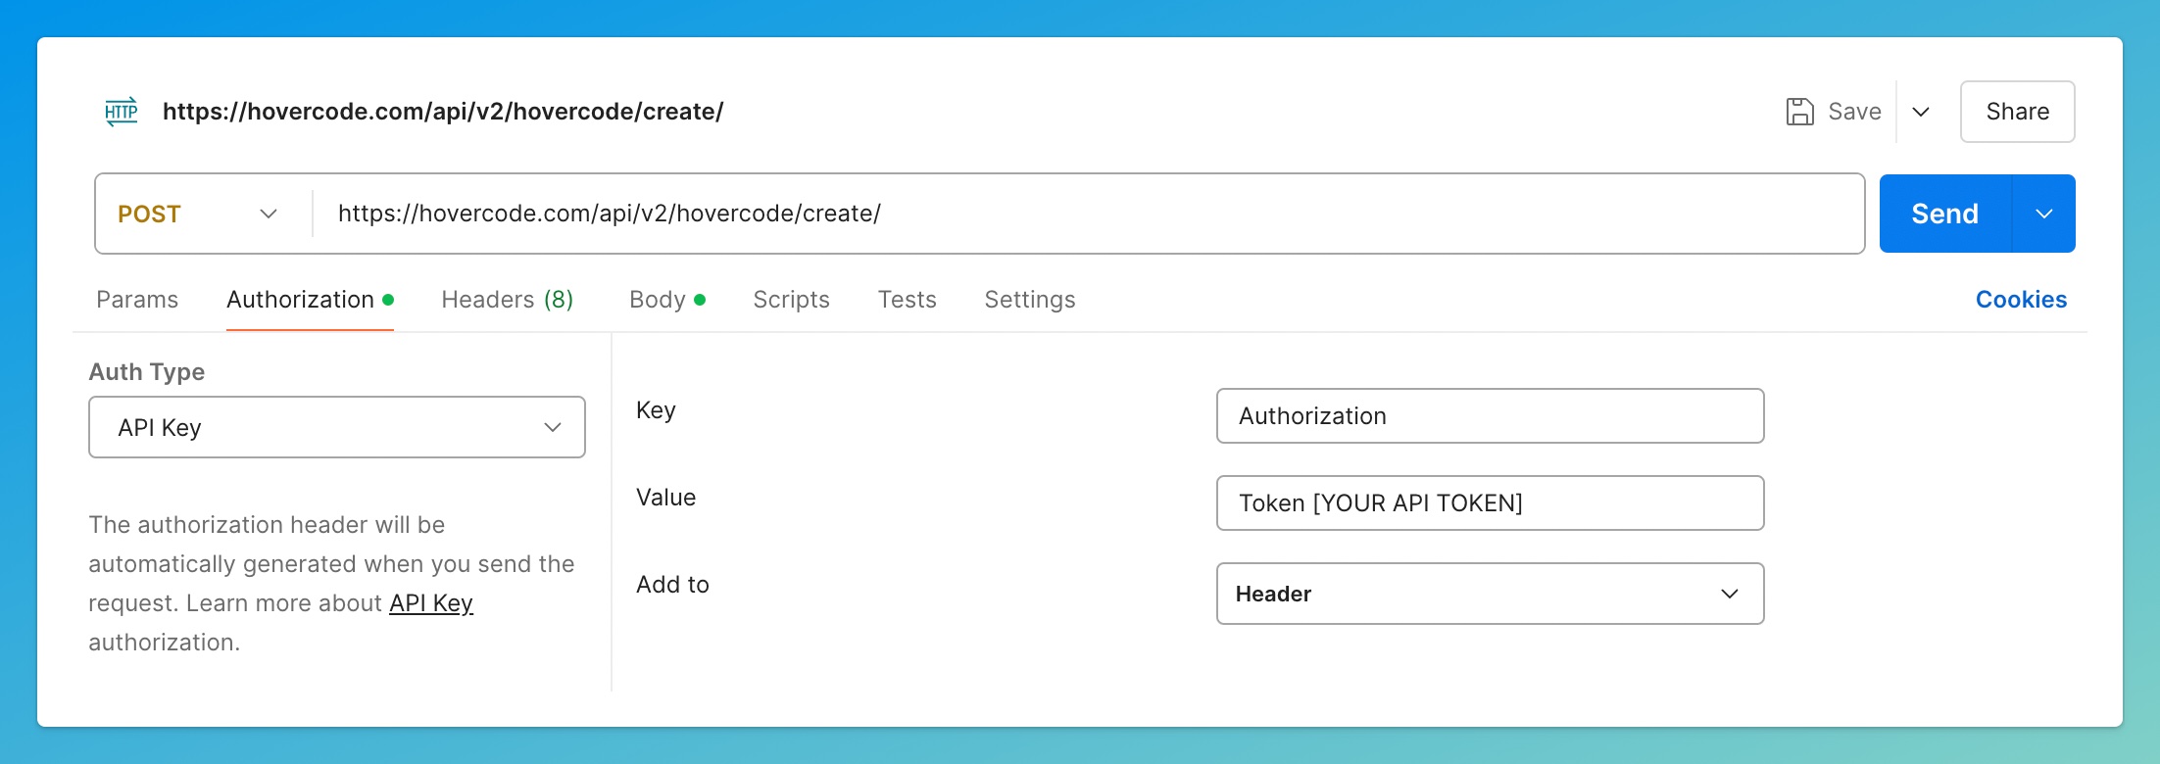Viewport: 2160px width, 764px height.
Task: Switch to the Body tab
Action: tap(667, 300)
